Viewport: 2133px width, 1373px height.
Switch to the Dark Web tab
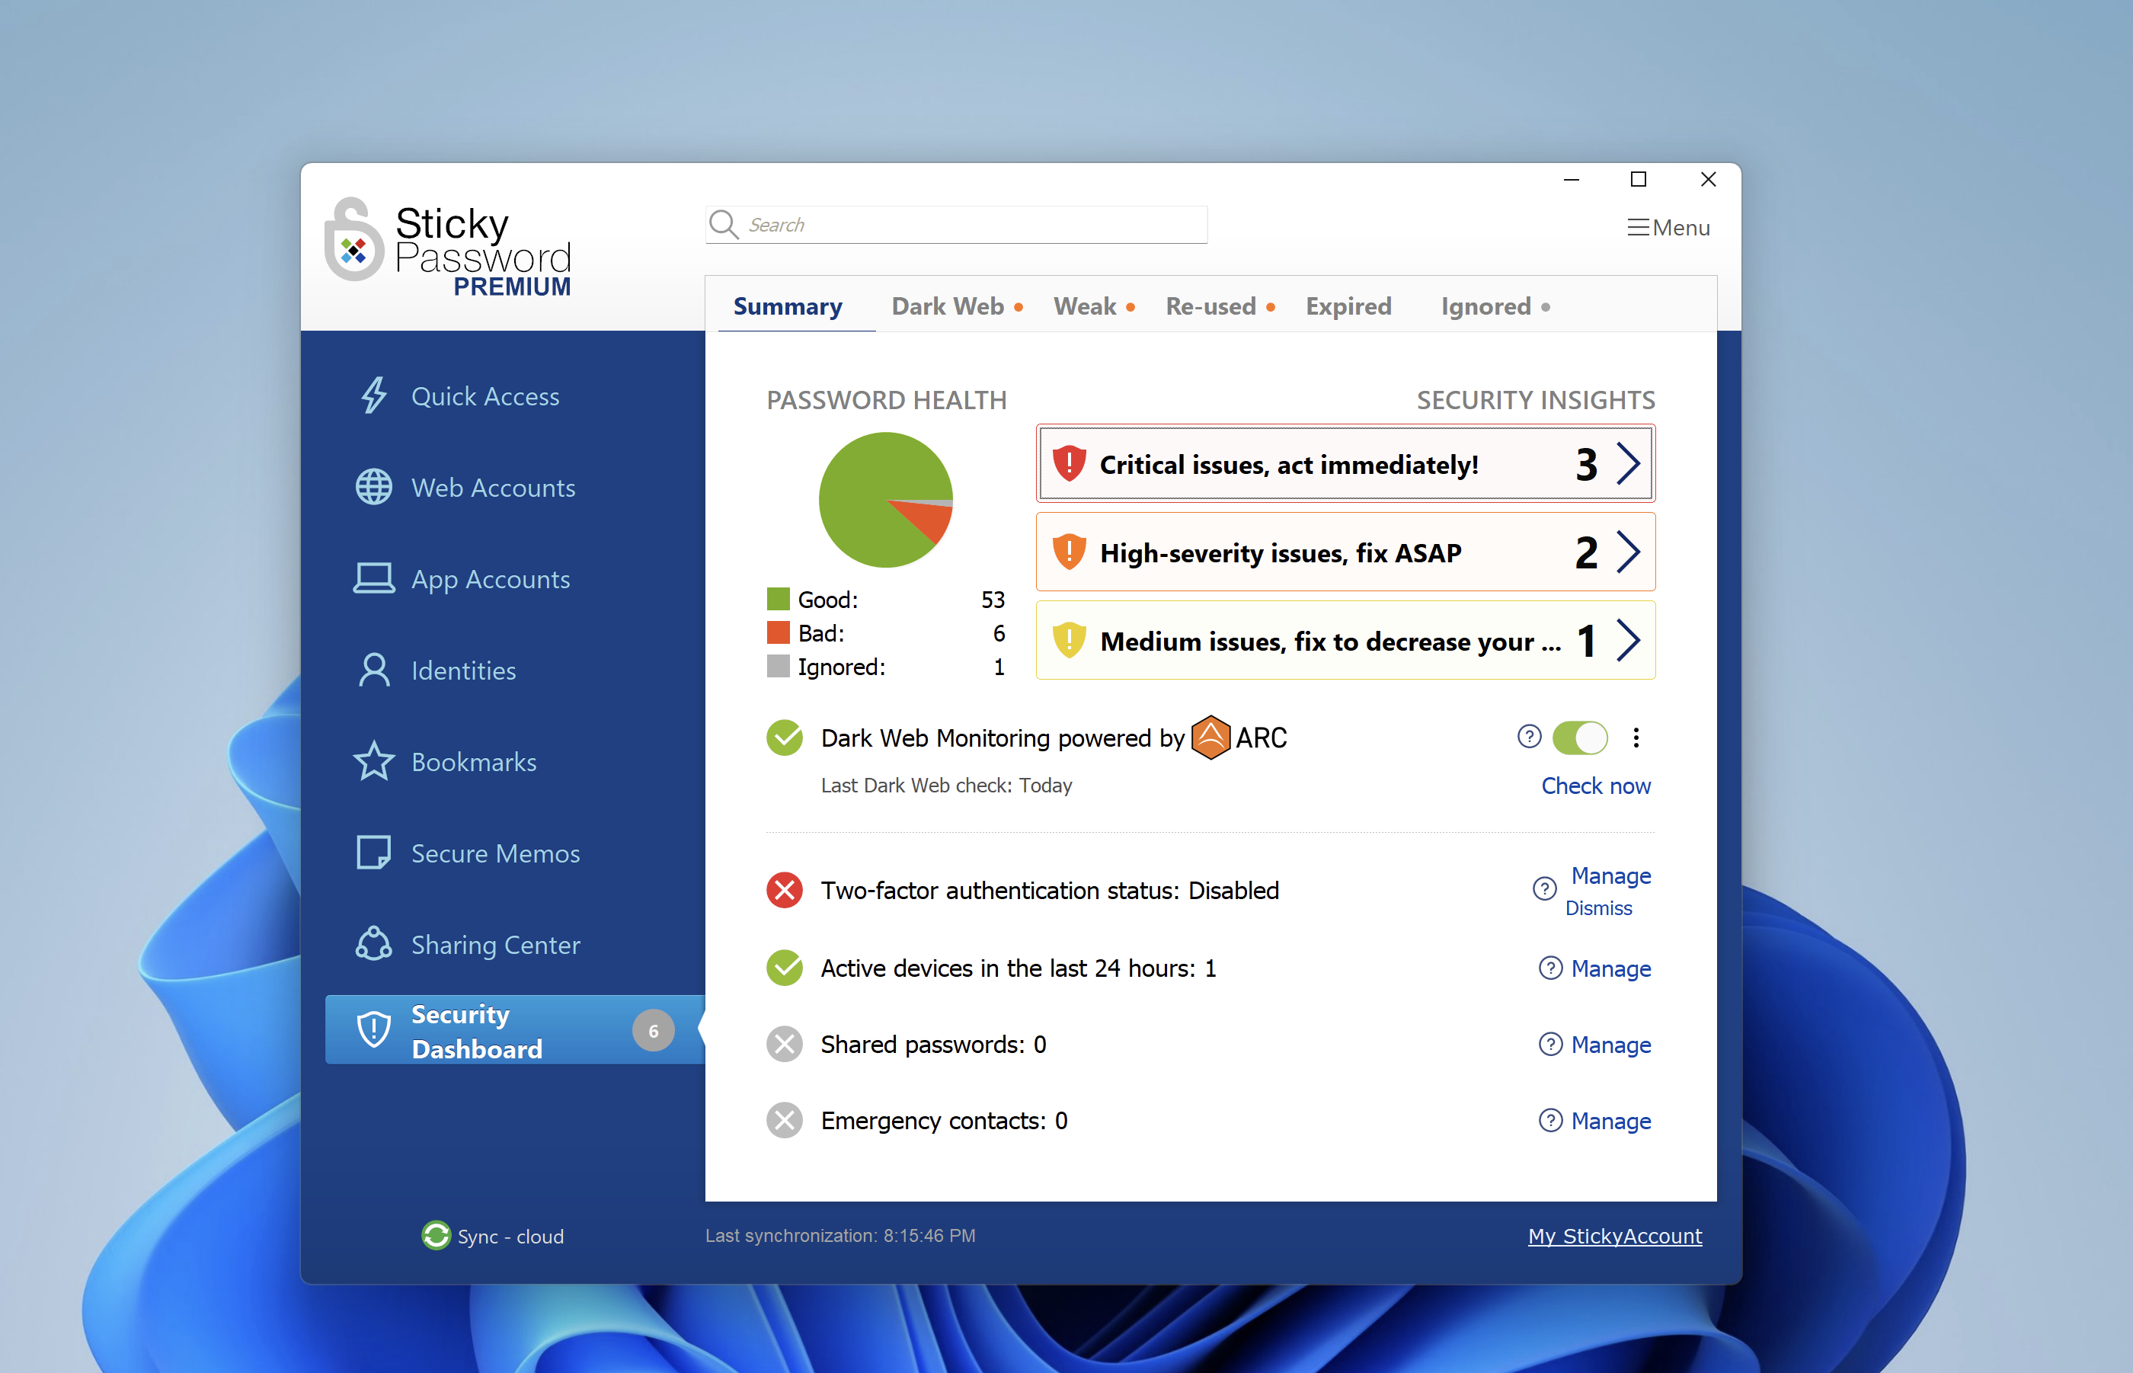click(948, 306)
